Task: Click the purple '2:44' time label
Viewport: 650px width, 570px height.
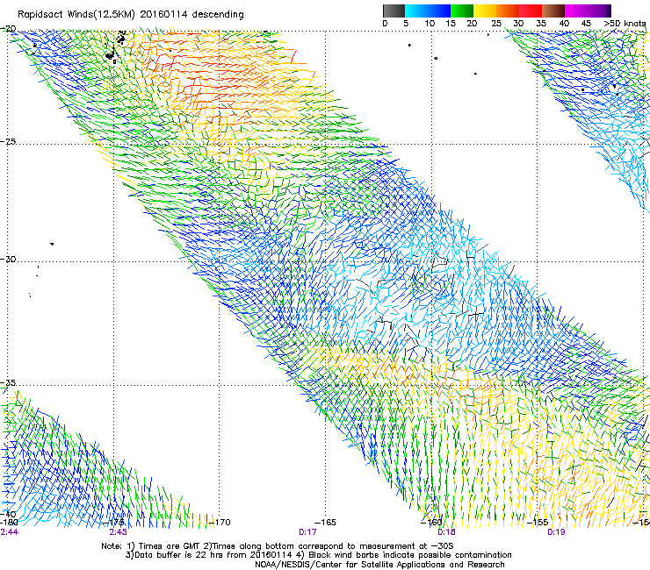Action: click(x=9, y=532)
